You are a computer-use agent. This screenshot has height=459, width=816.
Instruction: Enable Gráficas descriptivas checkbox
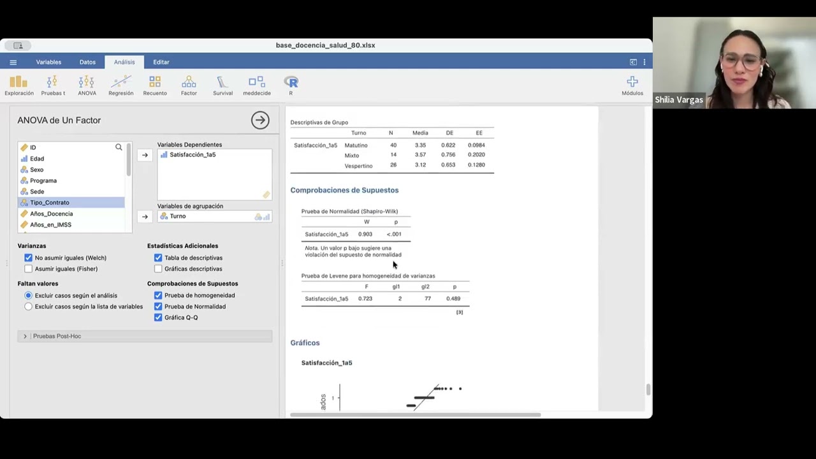point(158,268)
